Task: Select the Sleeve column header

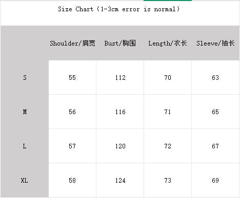Action: tap(215, 43)
